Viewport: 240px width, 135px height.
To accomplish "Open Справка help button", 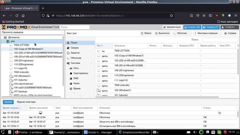I will point(230,33).
